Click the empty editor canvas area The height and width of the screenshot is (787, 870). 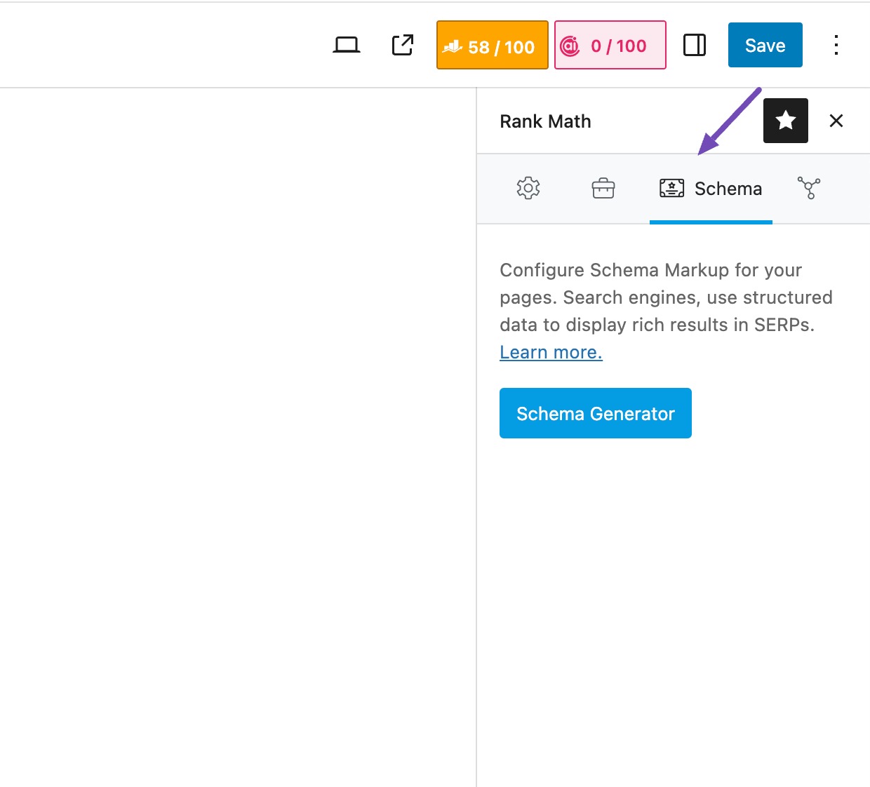239,421
